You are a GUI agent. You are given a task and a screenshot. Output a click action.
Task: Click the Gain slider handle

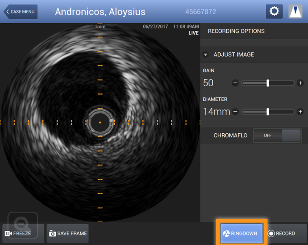pyautogui.click(x=268, y=83)
